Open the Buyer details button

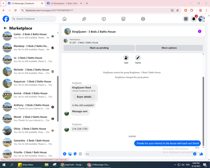pos(84,97)
